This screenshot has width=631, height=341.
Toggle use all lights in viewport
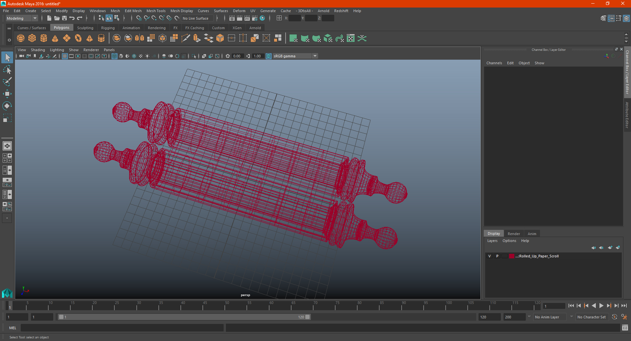(147, 56)
